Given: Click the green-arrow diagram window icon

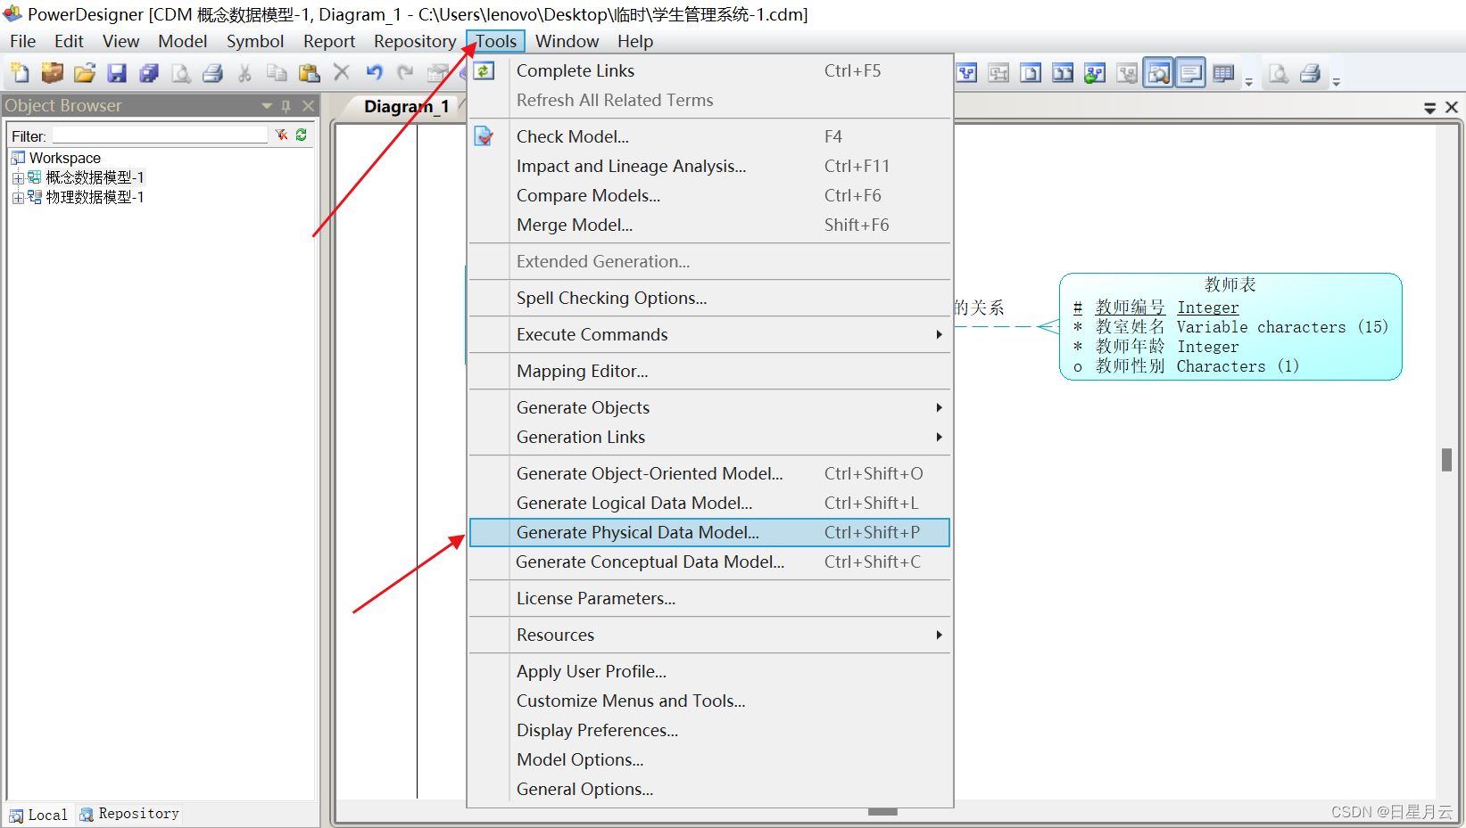Looking at the screenshot, I should tap(1095, 73).
